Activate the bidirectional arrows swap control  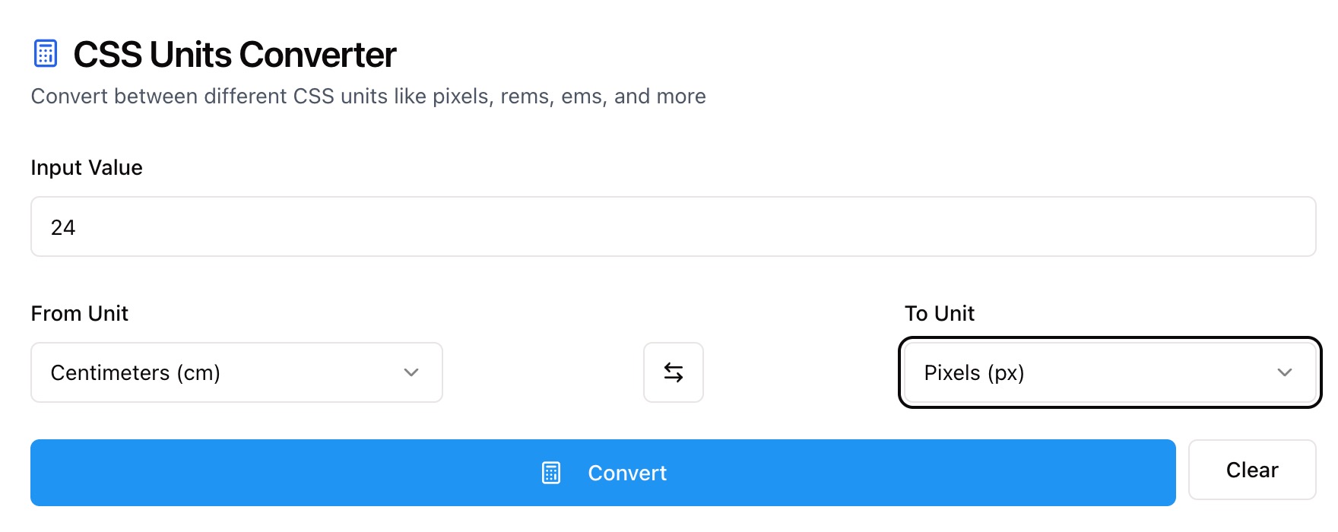click(x=673, y=372)
